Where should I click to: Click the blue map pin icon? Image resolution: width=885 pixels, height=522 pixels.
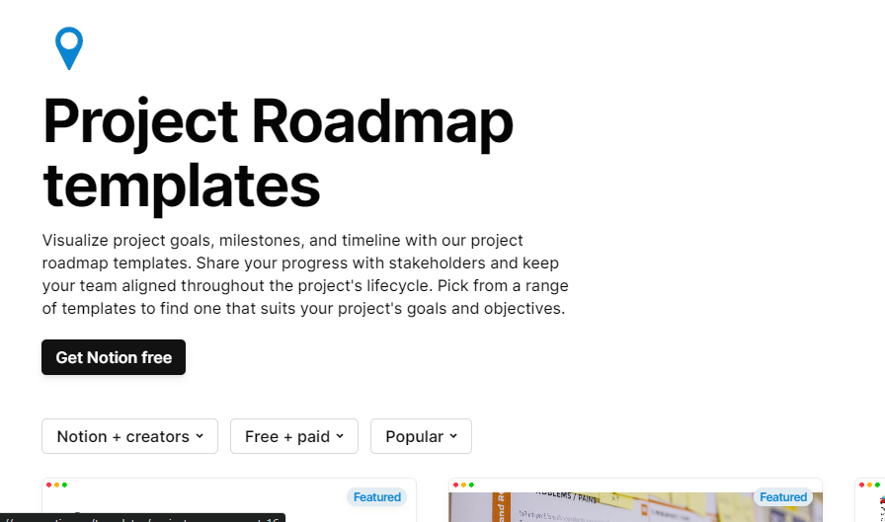[69, 47]
